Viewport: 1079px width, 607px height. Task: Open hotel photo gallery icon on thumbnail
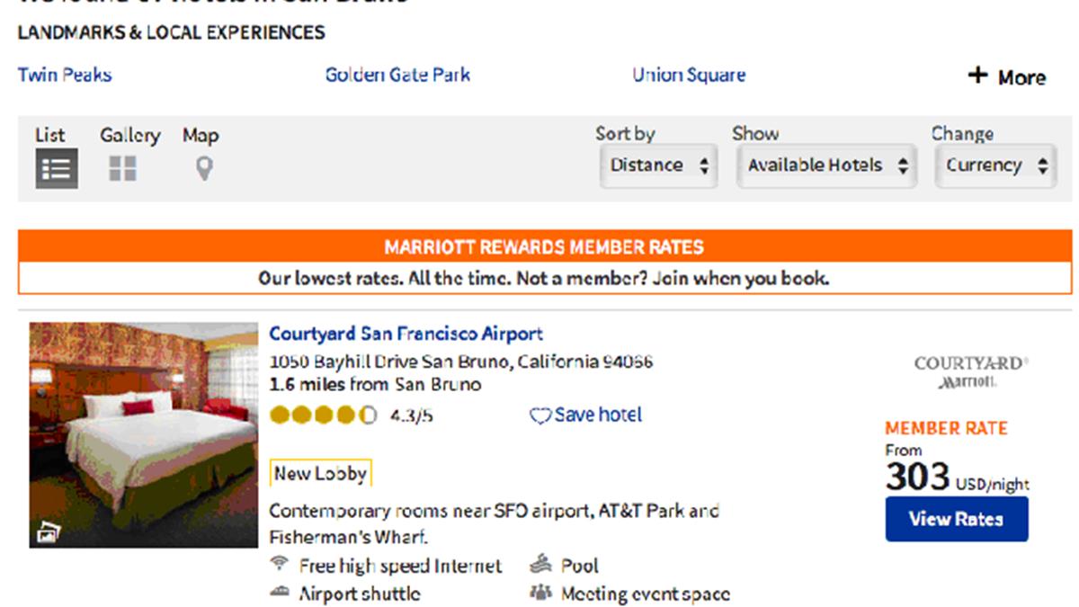coord(48,533)
